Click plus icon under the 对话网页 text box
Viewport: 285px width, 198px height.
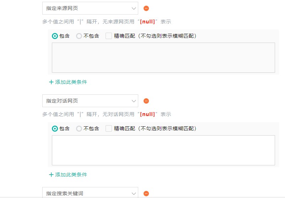coord(51,175)
